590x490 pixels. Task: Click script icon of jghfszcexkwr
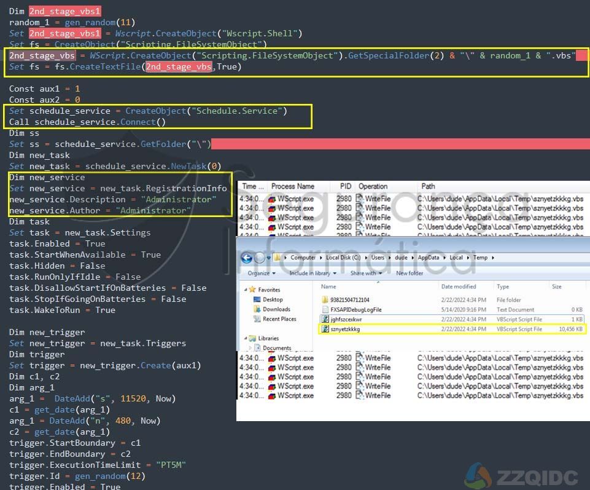point(325,319)
